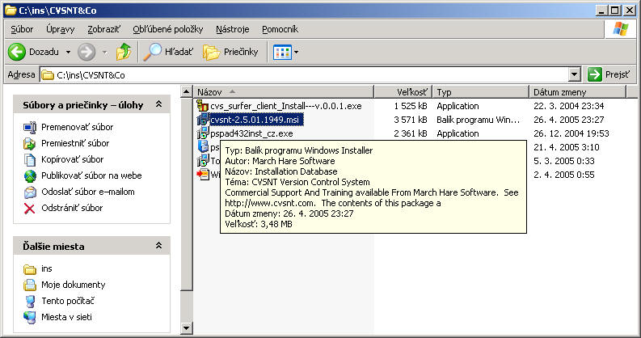
Task: Open the Obľúbené položky menu
Action: [168, 29]
